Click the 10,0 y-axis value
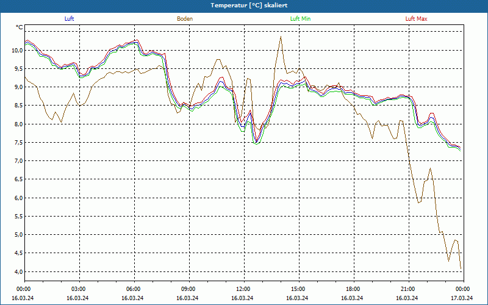Image resolution: width=488 pixels, height=305 pixels. click(18, 51)
